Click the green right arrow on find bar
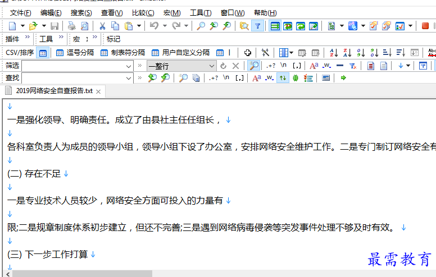This screenshot has height=277, width=436. [343, 78]
